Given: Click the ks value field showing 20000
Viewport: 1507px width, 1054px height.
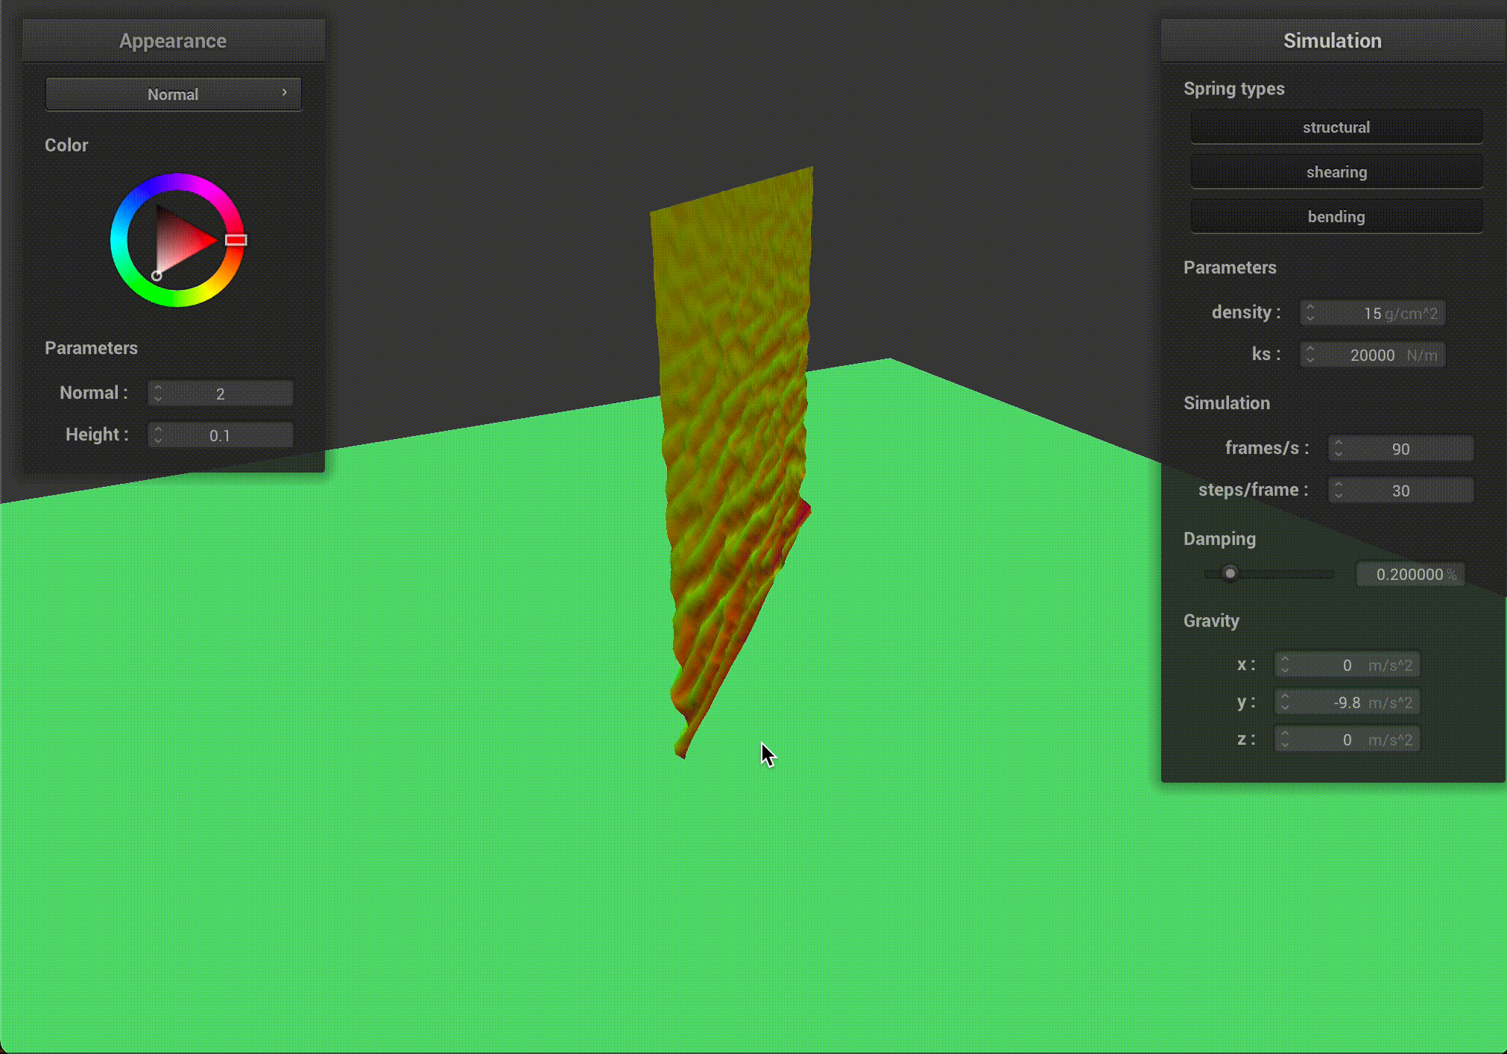Looking at the screenshot, I should pos(1371,356).
